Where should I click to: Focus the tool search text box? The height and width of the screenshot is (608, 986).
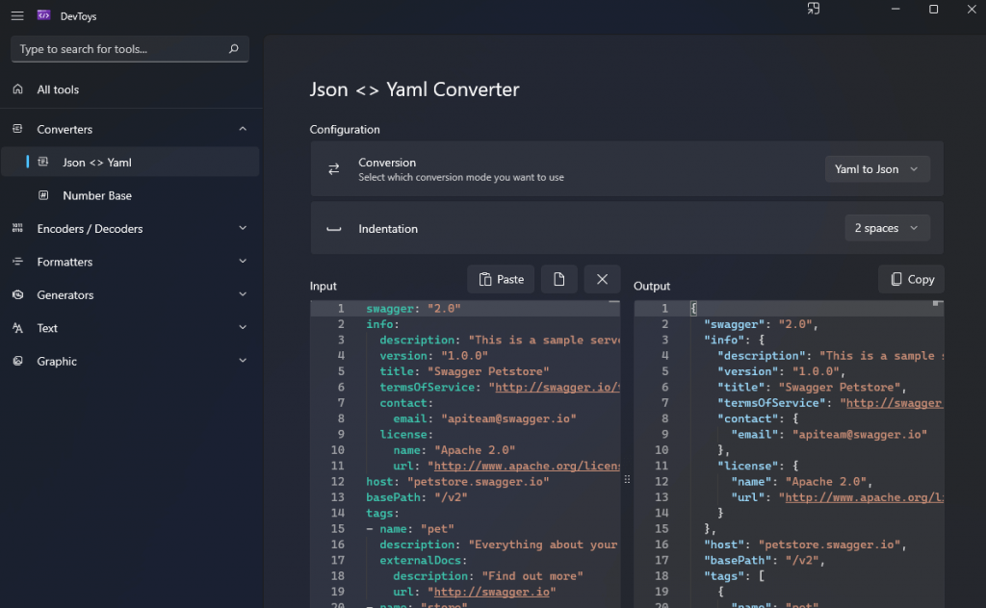[120, 49]
